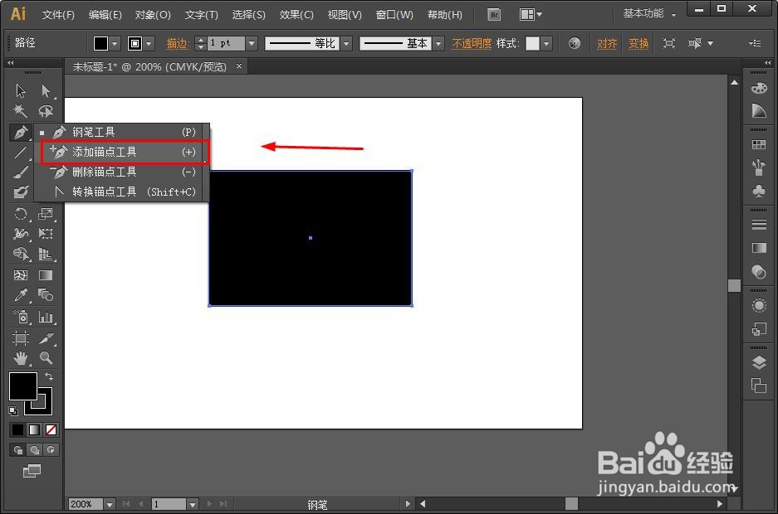Click the 描边 stroke panel link

pyautogui.click(x=177, y=44)
